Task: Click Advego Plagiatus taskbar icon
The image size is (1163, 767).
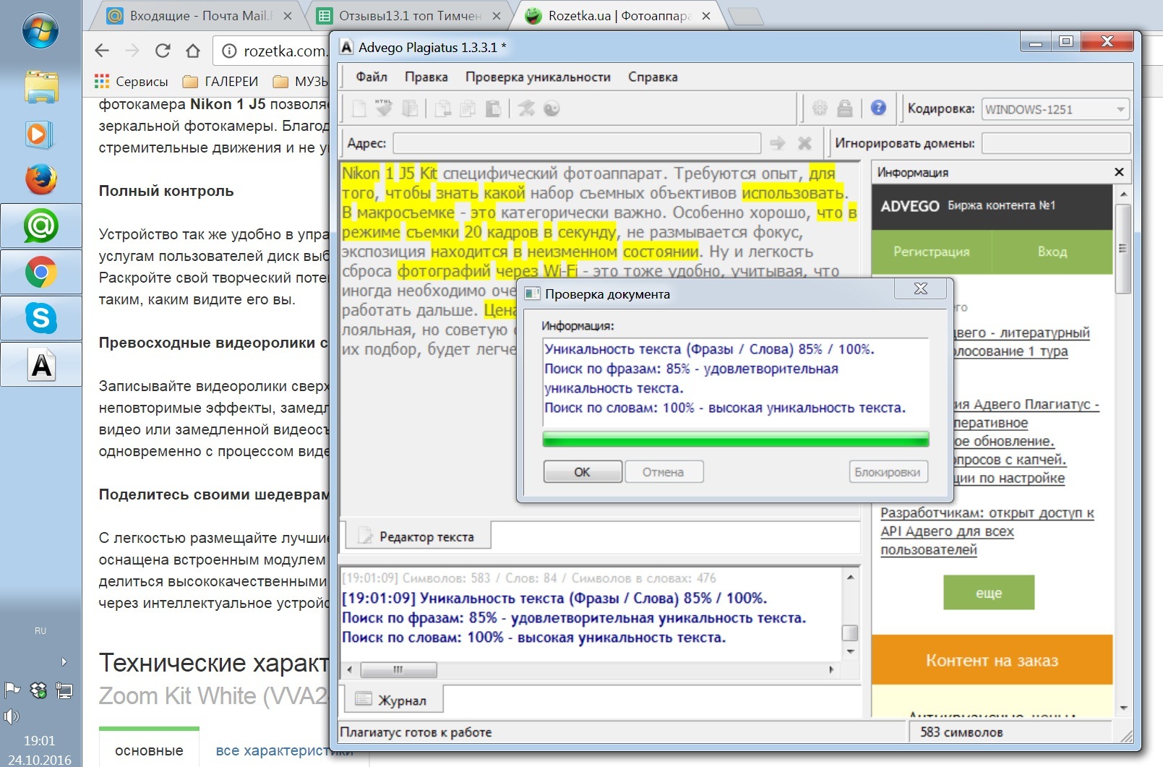Action: pyautogui.click(x=40, y=364)
